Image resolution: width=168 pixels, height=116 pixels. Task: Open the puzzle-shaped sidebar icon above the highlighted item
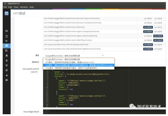(x=7, y=41)
